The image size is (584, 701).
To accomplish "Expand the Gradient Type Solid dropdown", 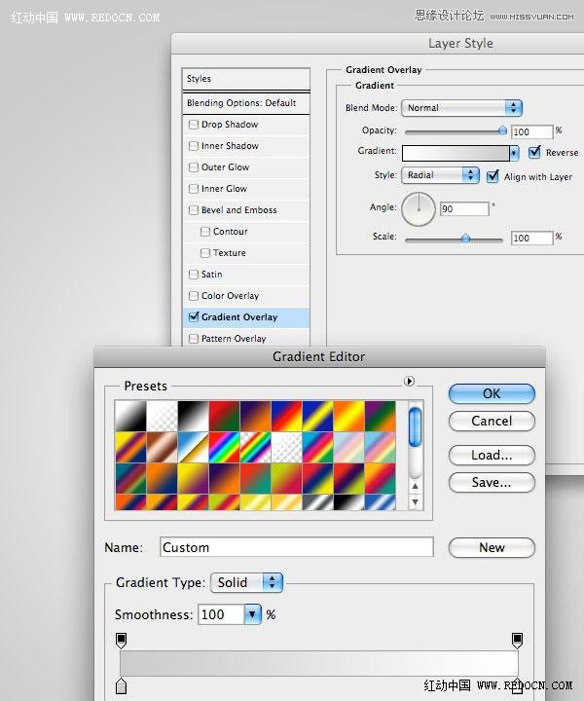I will pyautogui.click(x=246, y=582).
